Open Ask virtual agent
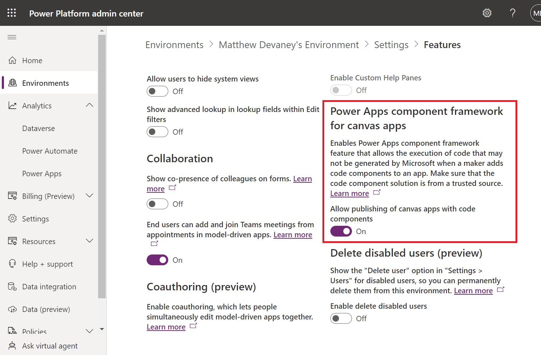 (50, 346)
